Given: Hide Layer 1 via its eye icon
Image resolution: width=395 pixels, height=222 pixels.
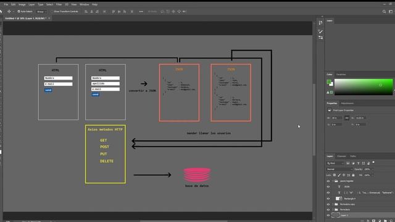Looking at the screenshot, I should click(x=328, y=215).
